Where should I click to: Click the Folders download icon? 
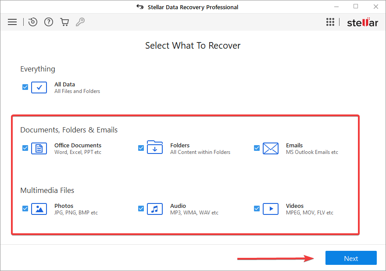click(x=155, y=147)
